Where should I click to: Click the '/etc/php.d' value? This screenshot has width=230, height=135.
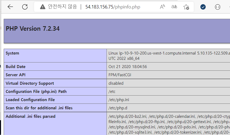coord(118,108)
